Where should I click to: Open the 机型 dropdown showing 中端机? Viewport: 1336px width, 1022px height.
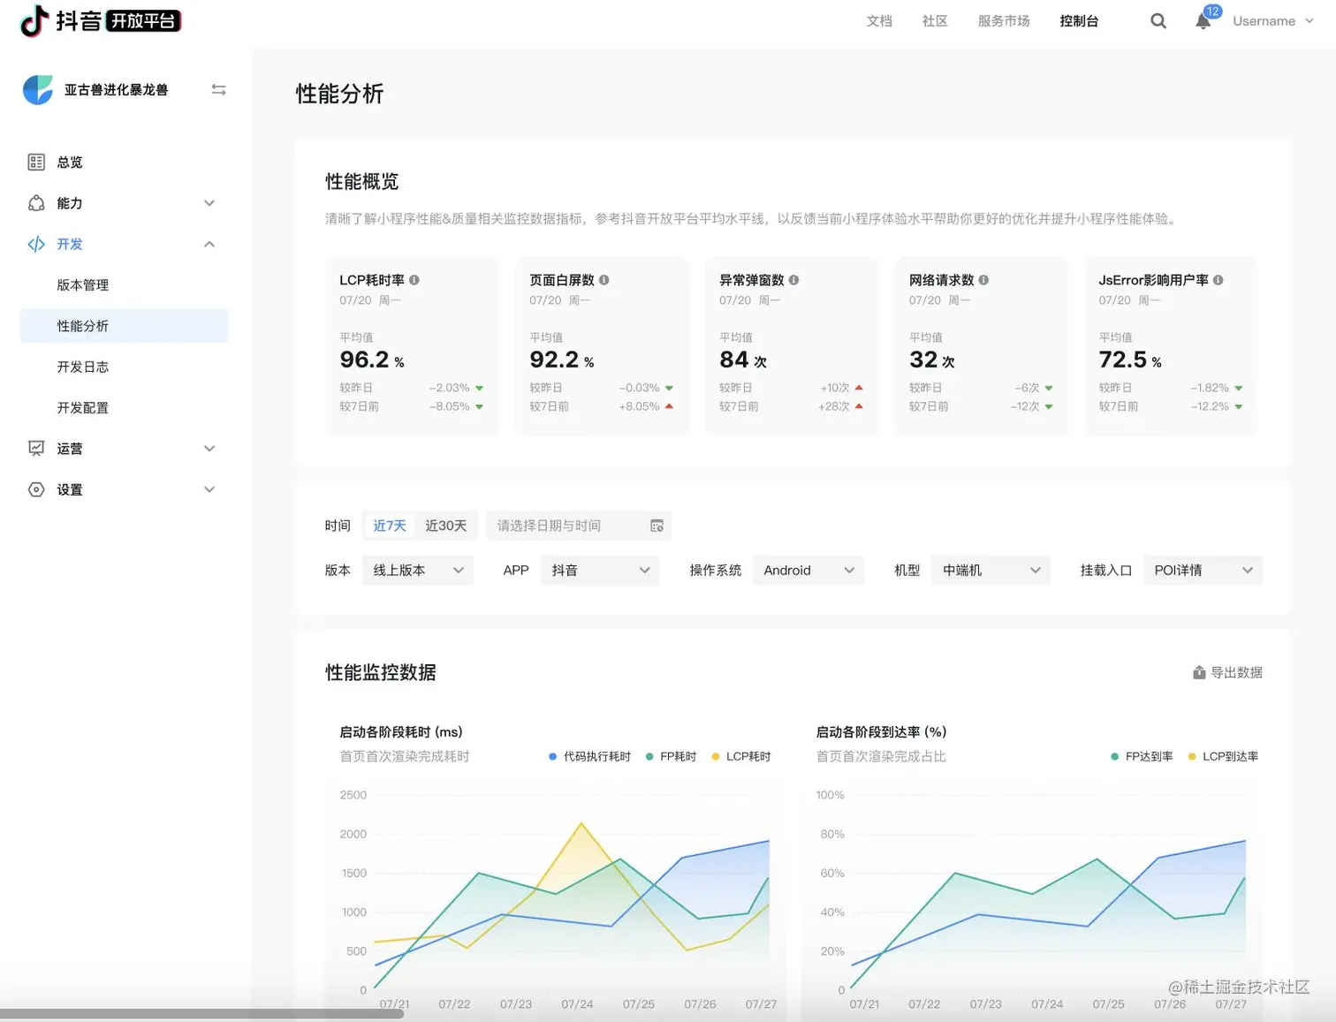pos(991,571)
